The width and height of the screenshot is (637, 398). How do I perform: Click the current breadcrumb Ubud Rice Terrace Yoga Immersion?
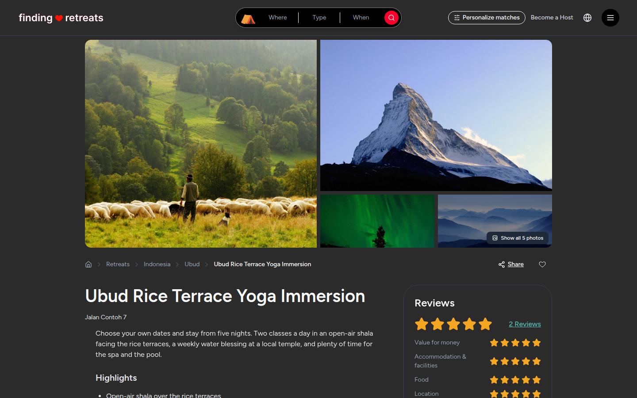(x=262, y=264)
